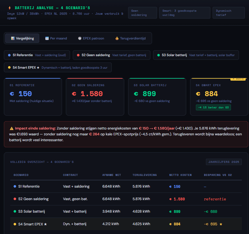Click the BESPARING VS S2 column header
This screenshot has width=249, height=234.
click(218, 175)
